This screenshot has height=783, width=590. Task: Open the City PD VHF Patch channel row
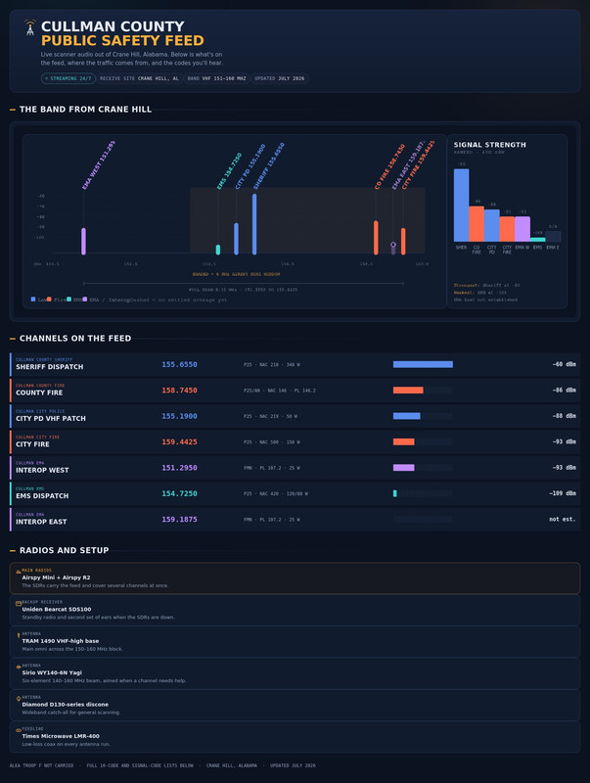tap(295, 416)
